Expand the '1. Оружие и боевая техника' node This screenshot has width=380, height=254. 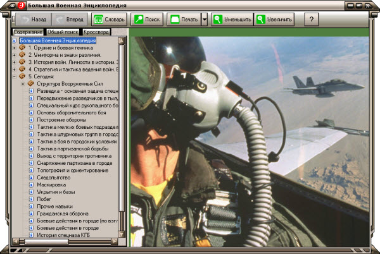[x=15, y=47]
